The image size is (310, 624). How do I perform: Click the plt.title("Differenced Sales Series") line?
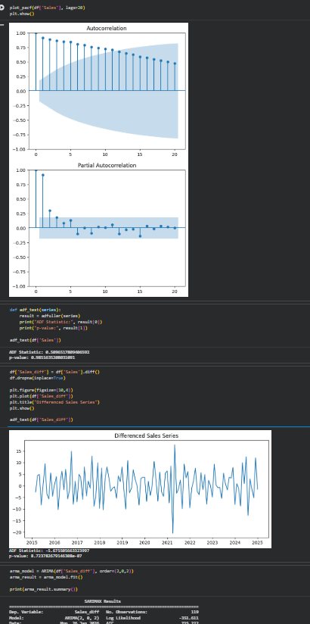click(x=54, y=402)
